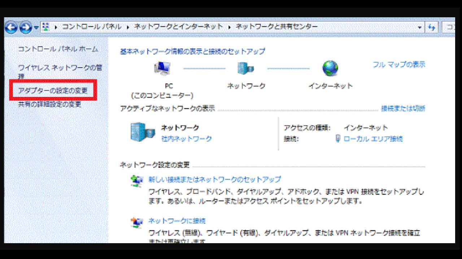Click the Control Panel search box
Viewport: 462px width, 259px height.
pos(449,27)
